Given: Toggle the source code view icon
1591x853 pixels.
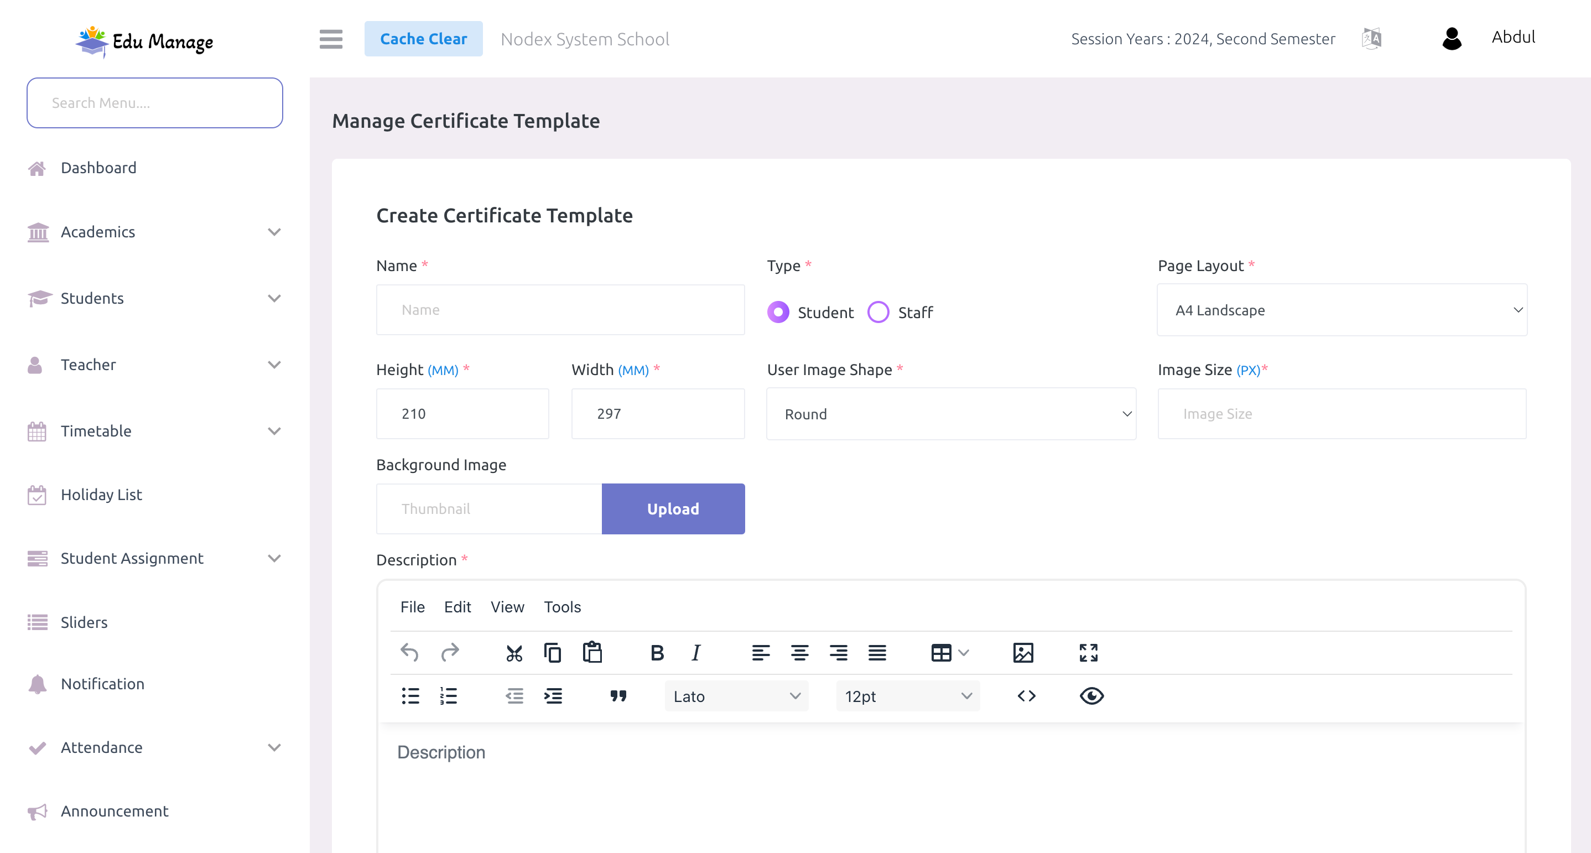Looking at the screenshot, I should coord(1026,695).
